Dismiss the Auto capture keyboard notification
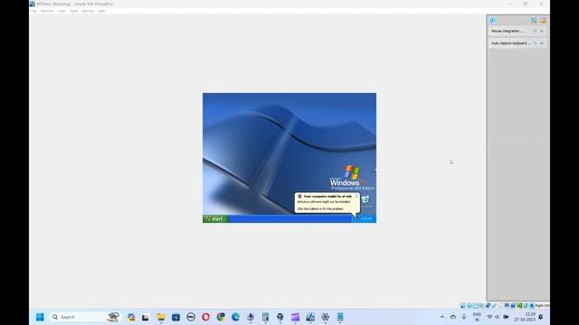Viewport: 579px width, 325px height. tap(542, 43)
